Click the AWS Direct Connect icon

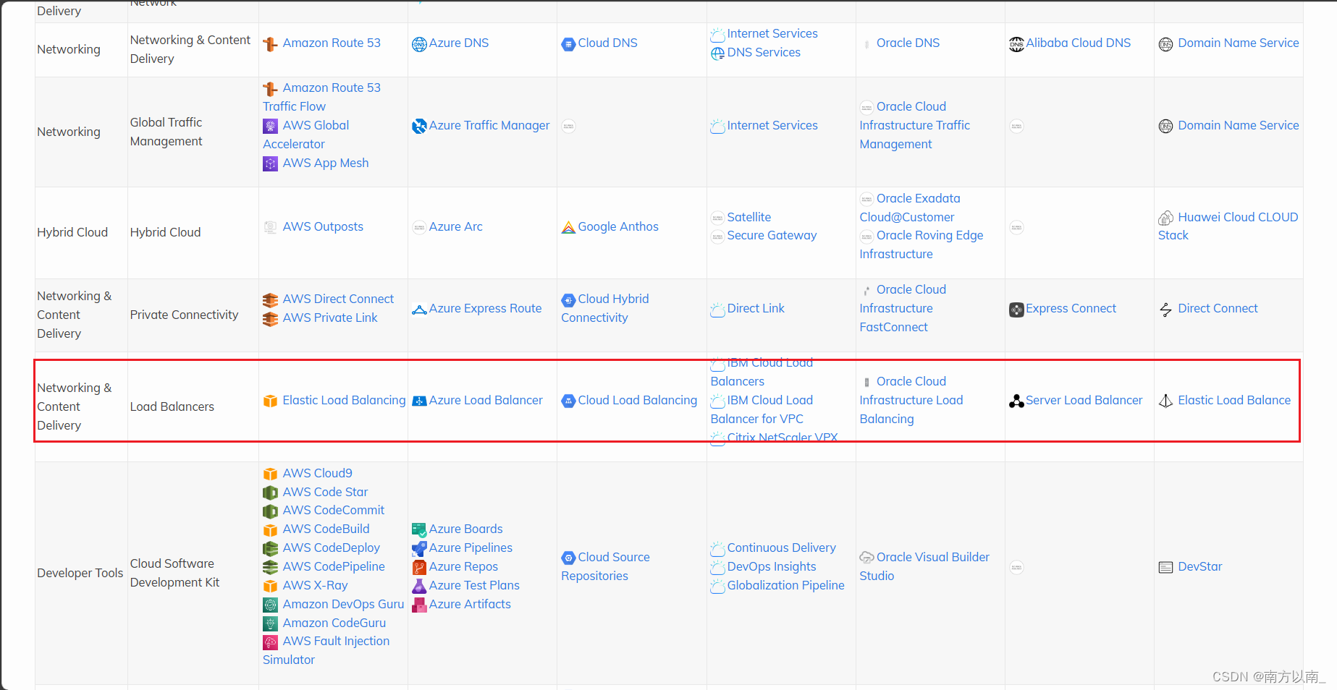pos(270,299)
